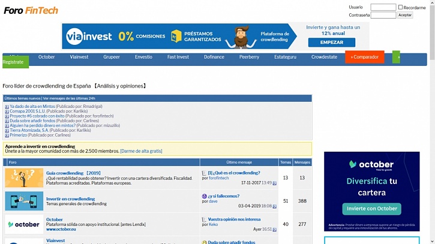The height and width of the screenshot is (244, 435).
Task: Click arrow icon beside Tierra Atomizada, S.A.
Action: (x=7, y=130)
